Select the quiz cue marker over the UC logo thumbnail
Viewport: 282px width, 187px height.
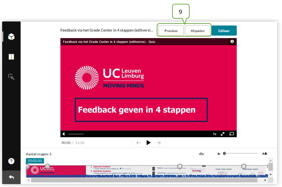pos(47,166)
